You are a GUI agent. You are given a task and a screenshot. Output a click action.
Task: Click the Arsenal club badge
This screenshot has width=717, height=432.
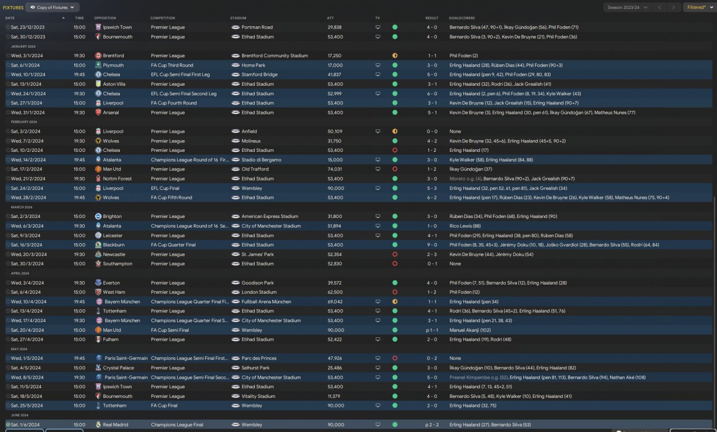98,113
